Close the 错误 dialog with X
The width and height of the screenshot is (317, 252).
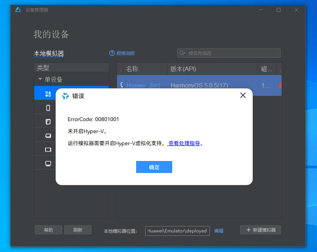pyautogui.click(x=243, y=96)
